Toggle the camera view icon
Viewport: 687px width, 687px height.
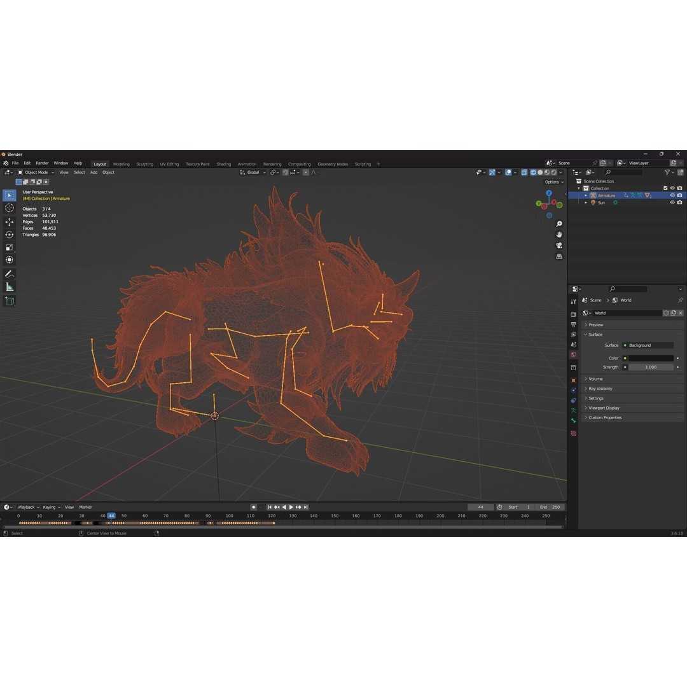tap(559, 246)
